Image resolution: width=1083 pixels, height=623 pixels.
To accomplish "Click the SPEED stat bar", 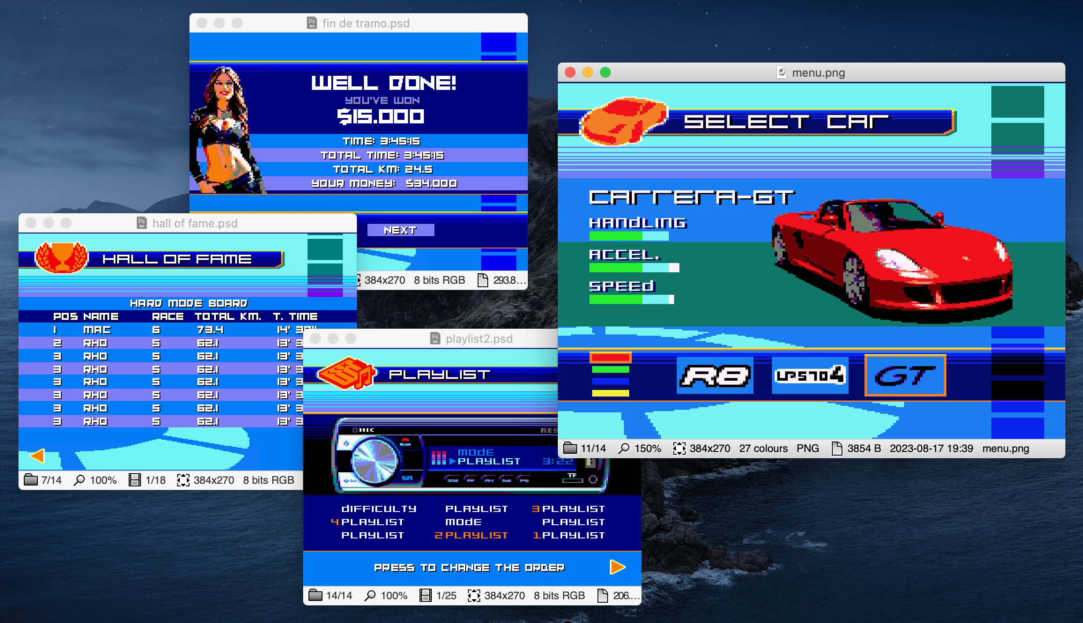I will point(631,299).
